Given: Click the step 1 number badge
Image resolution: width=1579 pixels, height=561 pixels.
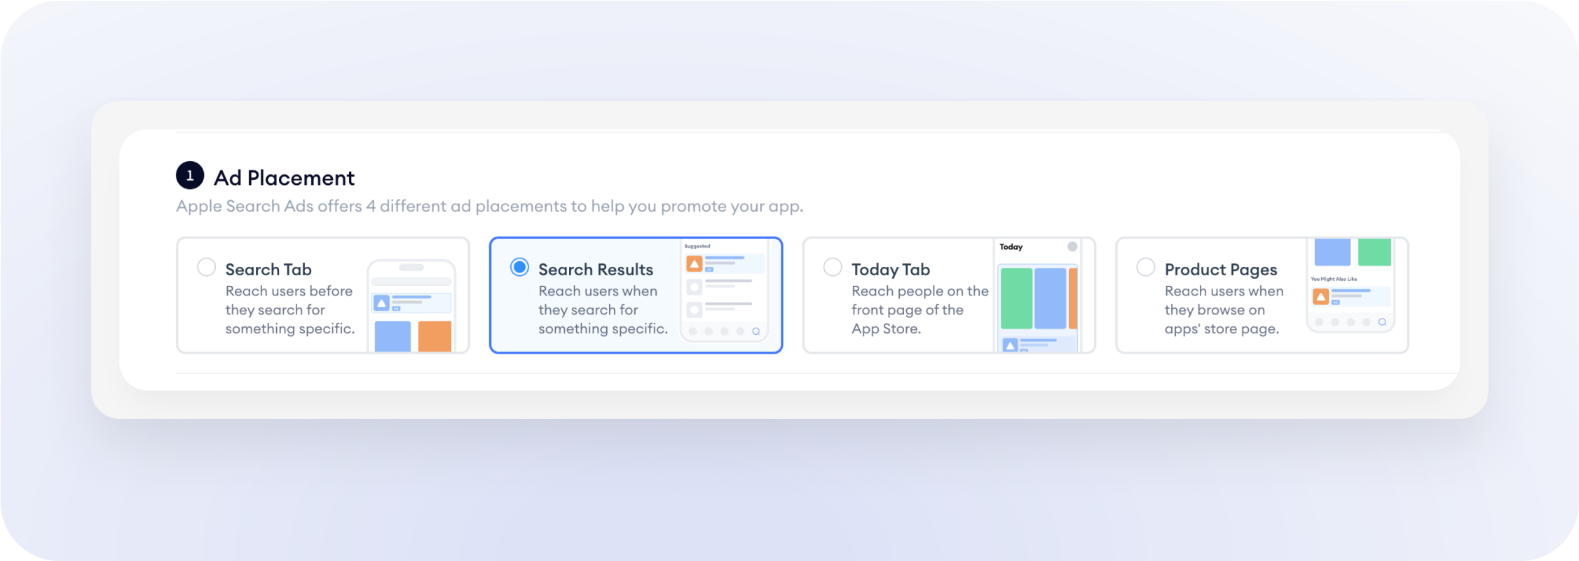Looking at the screenshot, I should pyautogui.click(x=190, y=175).
